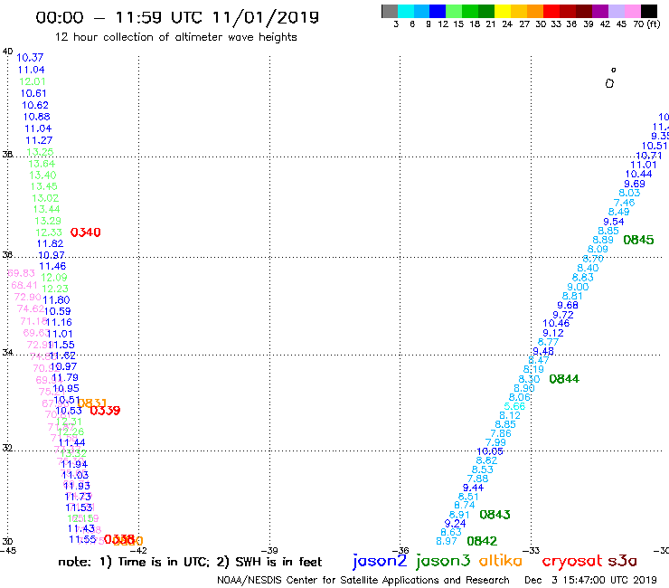Click the green 0843 time marker

pos(495,515)
